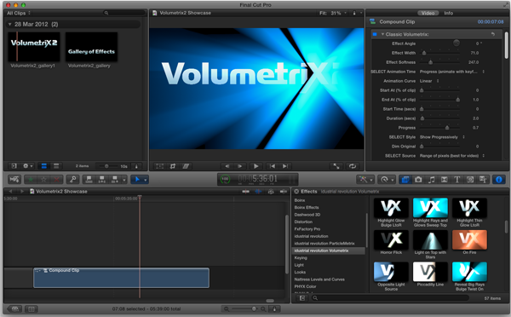Click the Connect clip to primary storyline button

(x=89, y=179)
